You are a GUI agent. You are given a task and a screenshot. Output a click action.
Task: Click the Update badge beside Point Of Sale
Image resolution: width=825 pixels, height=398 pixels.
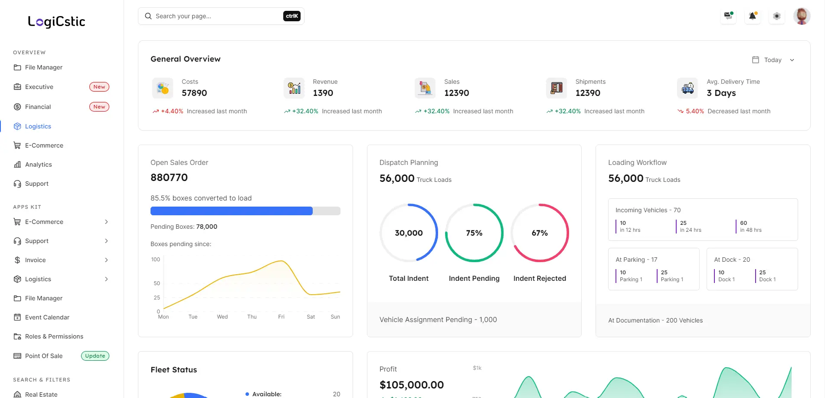coord(95,356)
